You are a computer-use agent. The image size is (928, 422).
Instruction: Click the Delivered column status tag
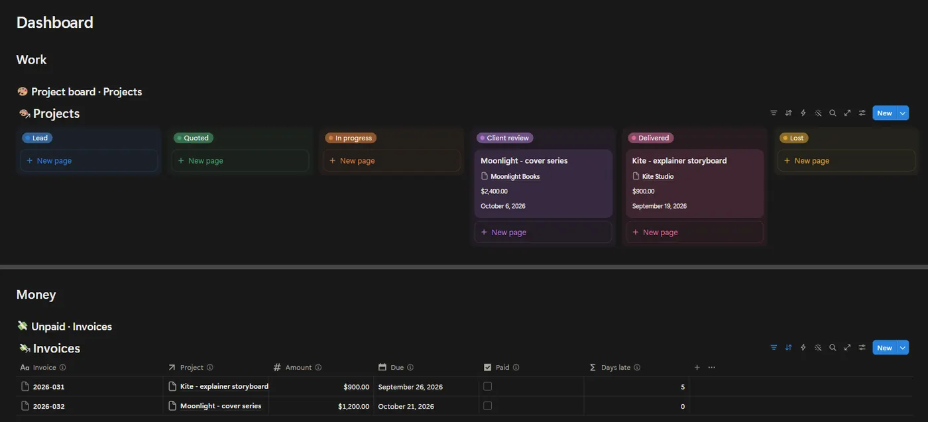click(x=651, y=138)
